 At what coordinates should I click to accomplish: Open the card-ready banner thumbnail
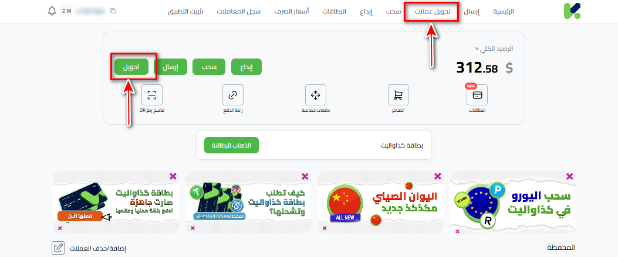pyautogui.click(x=116, y=202)
